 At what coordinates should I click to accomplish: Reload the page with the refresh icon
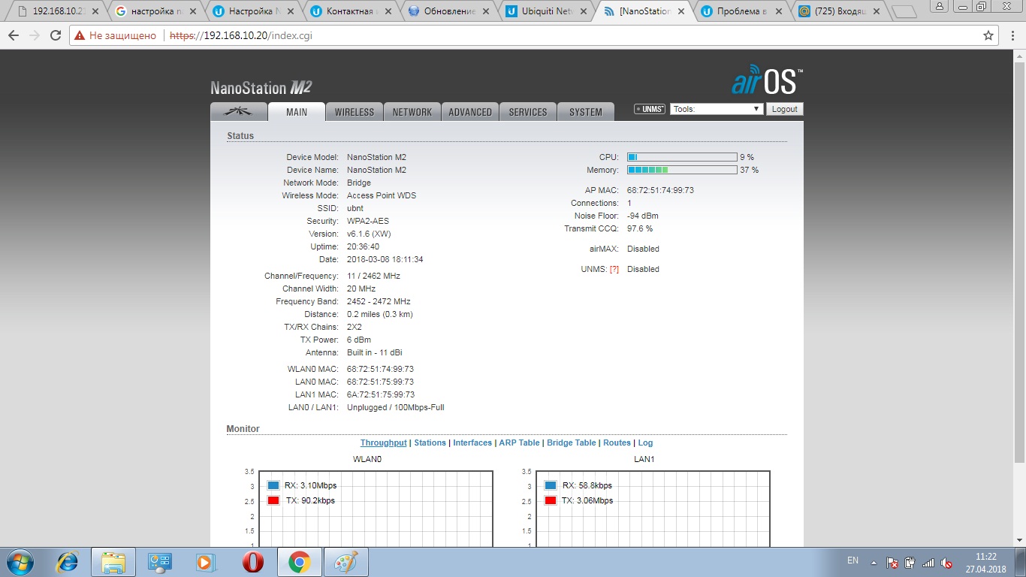[x=56, y=35]
